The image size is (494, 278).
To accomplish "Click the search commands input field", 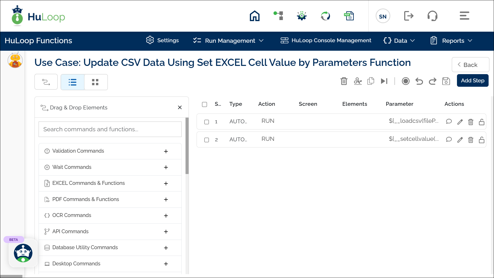I will click(x=110, y=129).
